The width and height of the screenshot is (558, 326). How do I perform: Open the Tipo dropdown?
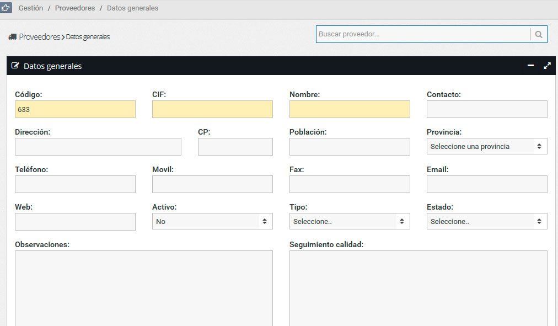[x=350, y=221]
